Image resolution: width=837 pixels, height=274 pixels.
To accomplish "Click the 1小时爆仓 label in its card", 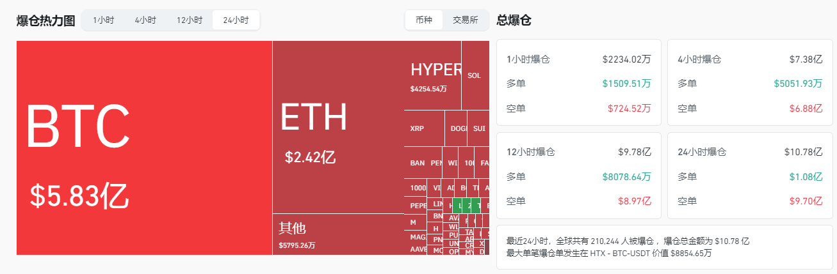I will coord(528,59).
